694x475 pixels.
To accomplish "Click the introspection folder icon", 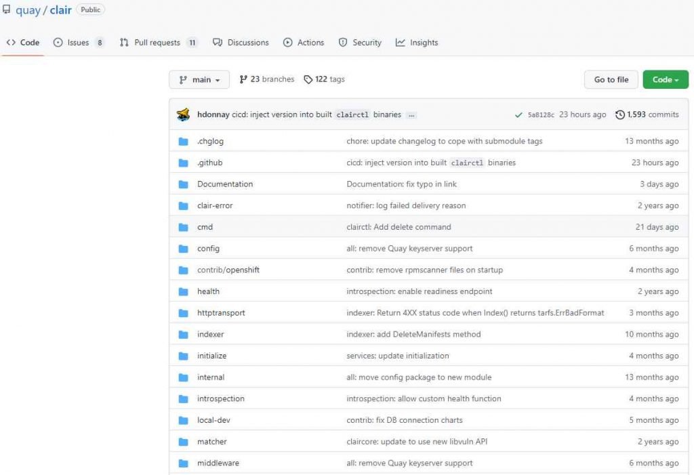I will (183, 399).
